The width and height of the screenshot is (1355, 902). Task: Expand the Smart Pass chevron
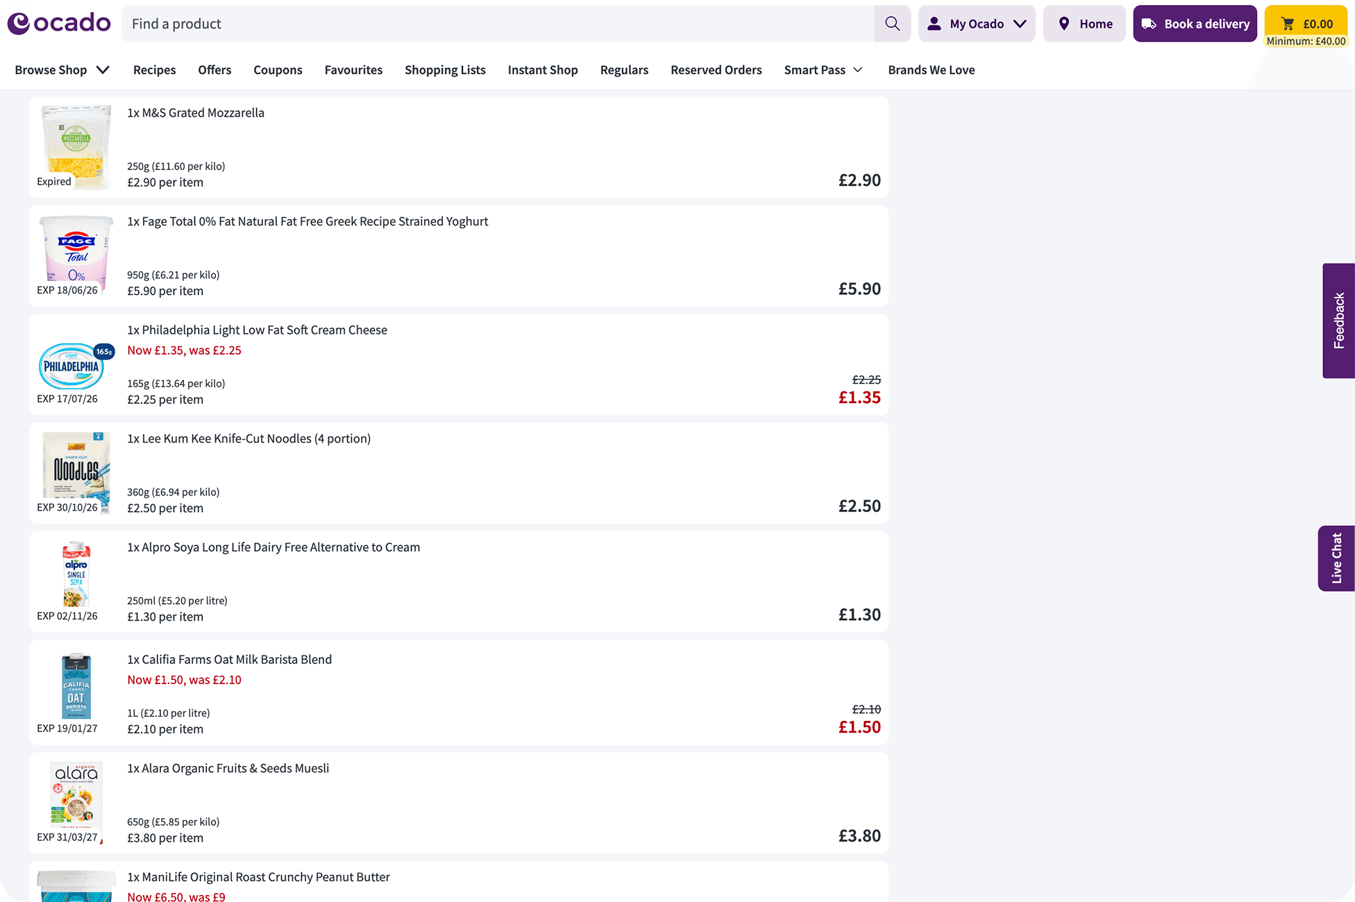coord(858,70)
